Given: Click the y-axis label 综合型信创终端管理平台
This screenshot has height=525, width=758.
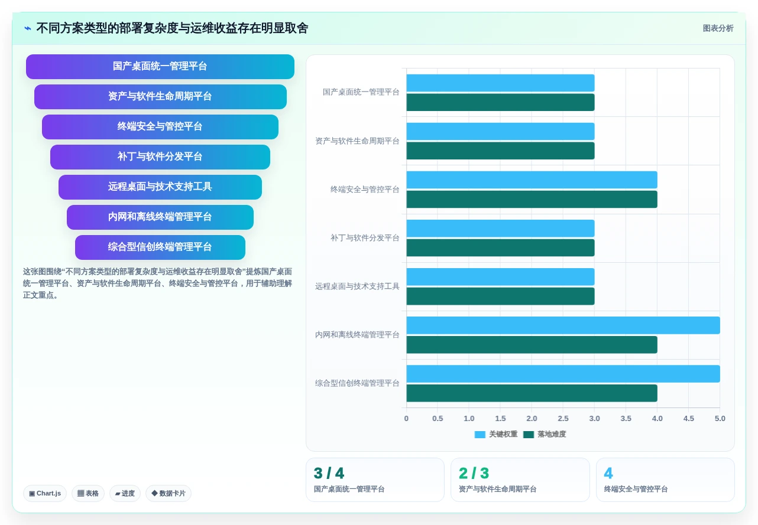Looking at the screenshot, I should [x=357, y=383].
